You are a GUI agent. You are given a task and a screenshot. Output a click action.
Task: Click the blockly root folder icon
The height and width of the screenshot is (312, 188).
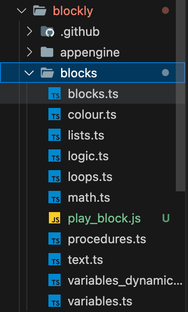click(39, 11)
